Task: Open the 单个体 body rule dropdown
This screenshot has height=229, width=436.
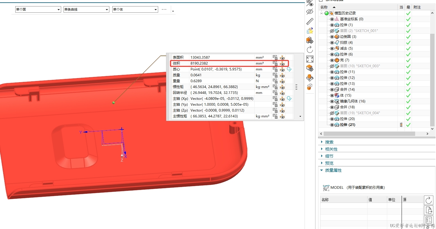Action: (x=135, y=9)
